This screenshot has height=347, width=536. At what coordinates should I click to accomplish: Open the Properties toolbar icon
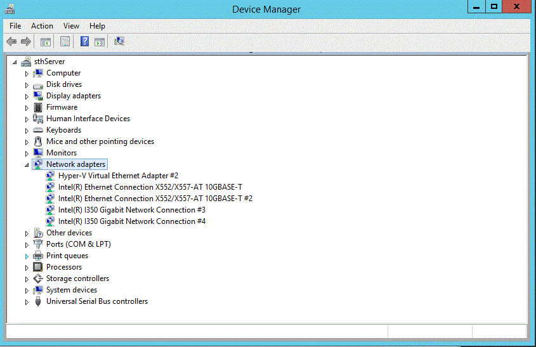pyautogui.click(x=65, y=42)
